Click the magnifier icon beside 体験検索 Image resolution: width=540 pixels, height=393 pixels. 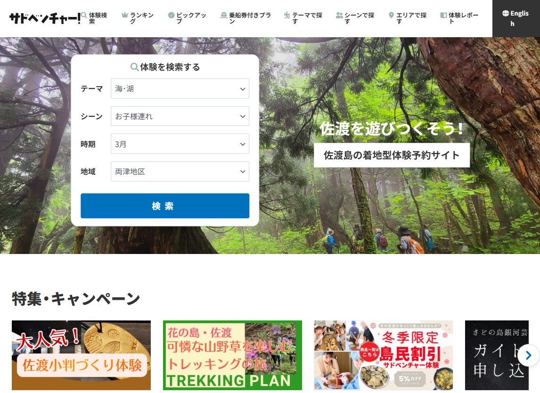84,15
